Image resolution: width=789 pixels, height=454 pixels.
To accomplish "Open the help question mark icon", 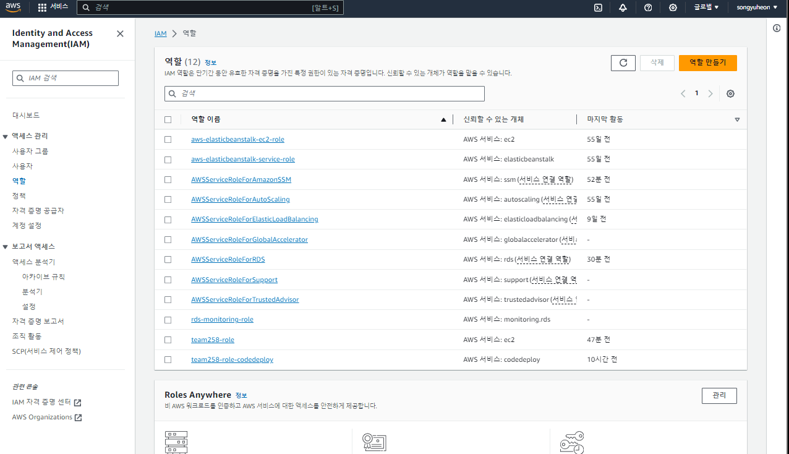I will click(x=648, y=7).
